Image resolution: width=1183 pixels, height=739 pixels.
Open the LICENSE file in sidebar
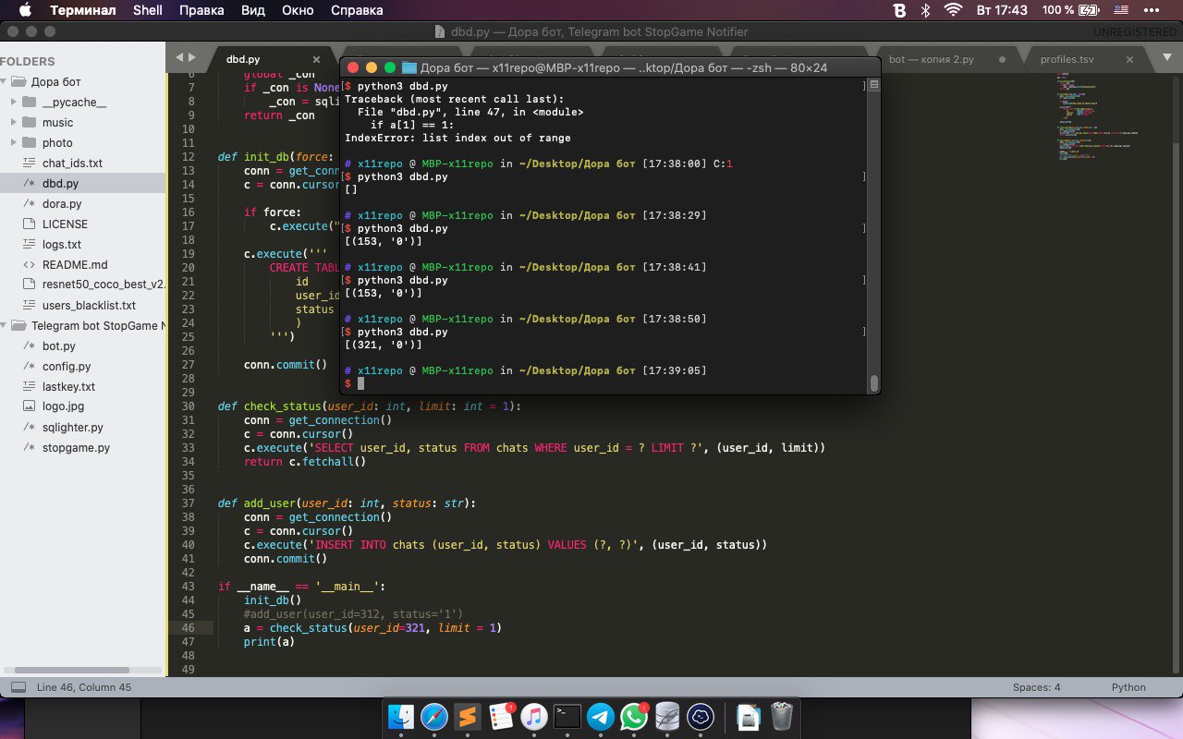[x=65, y=224]
